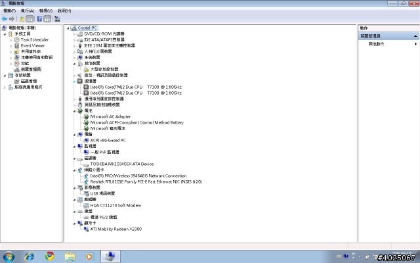
Task: Click the yellow warning icon of 大型存放控制器
Action: click(x=86, y=69)
